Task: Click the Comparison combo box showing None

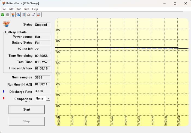Action: [x=43, y=98]
